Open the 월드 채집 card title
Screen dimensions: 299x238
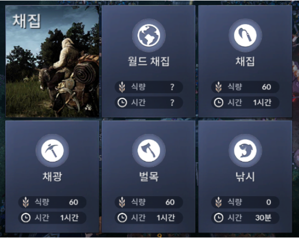pyautogui.click(x=148, y=61)
